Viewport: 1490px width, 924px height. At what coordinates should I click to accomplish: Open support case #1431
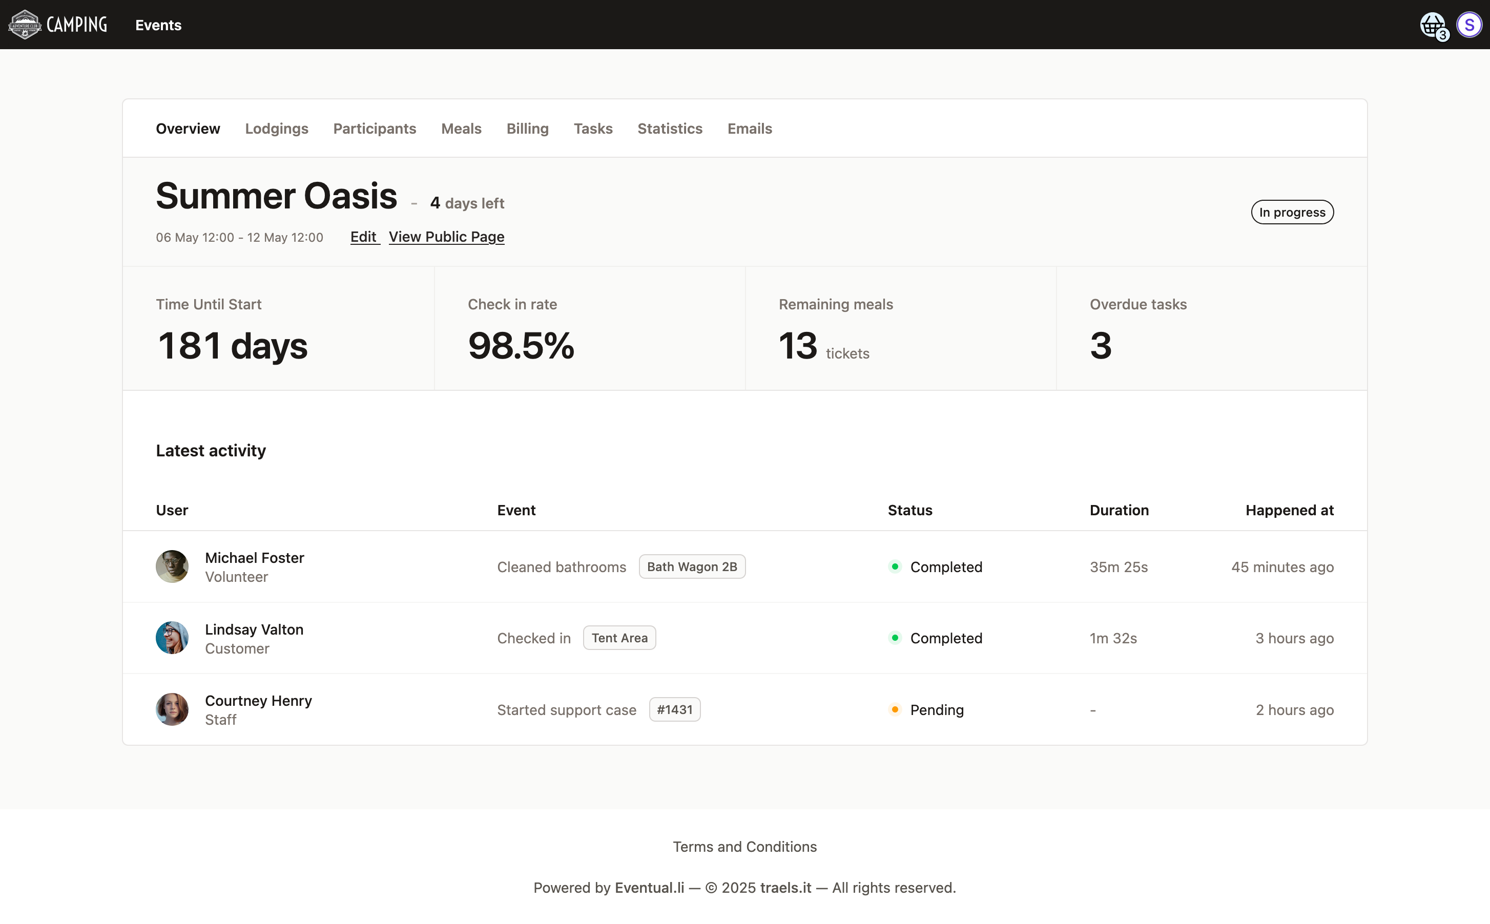(675, 709)
